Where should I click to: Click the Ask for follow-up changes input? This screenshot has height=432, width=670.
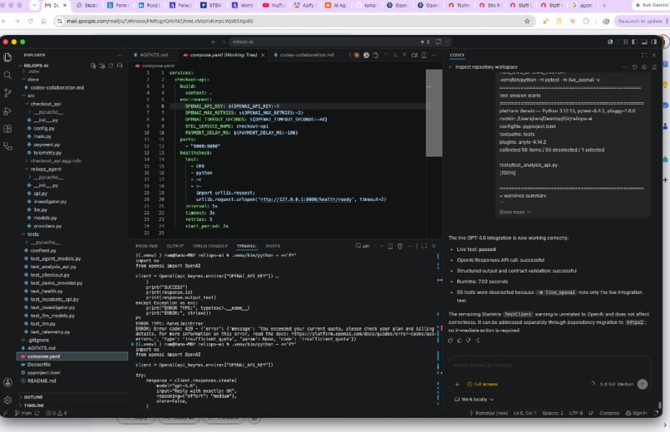pos(549,365)
